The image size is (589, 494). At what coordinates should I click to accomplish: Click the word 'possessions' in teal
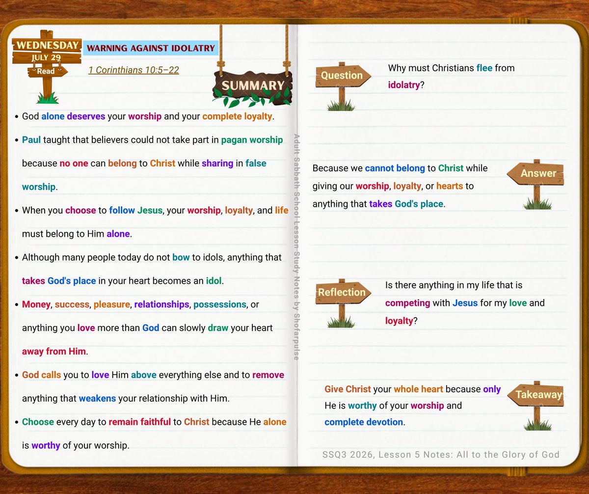(x=220, y=304)
